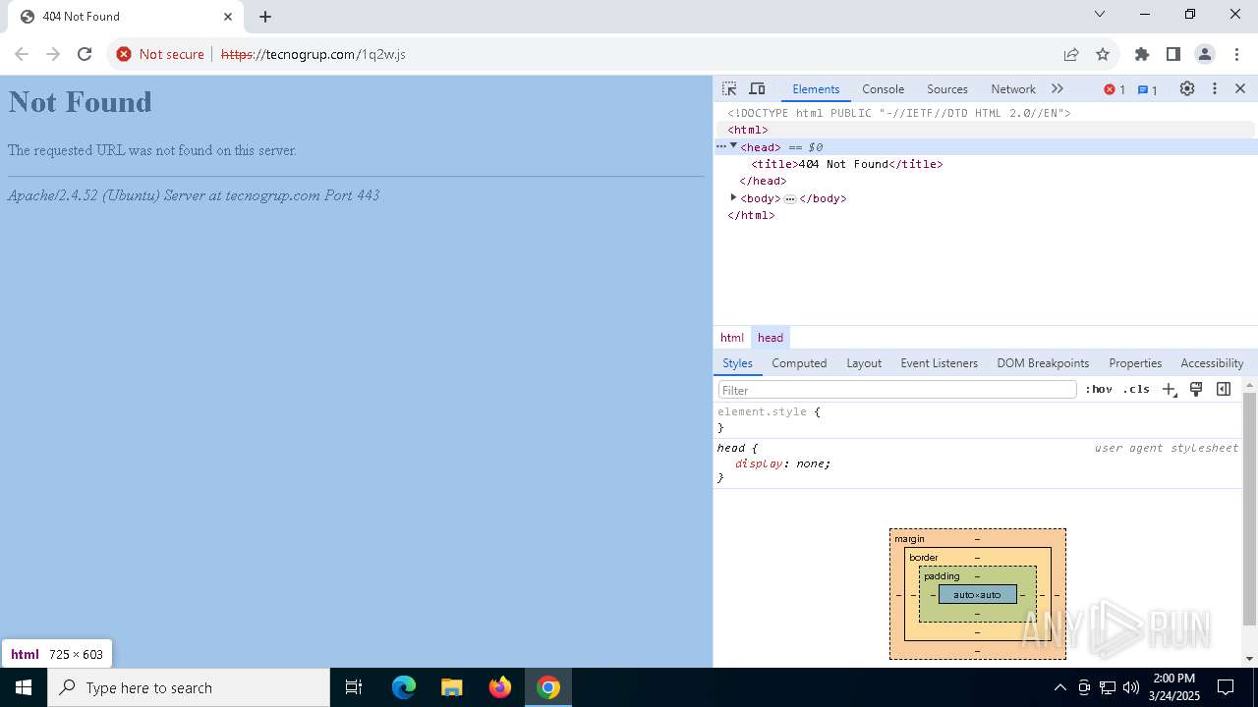Image resolution: width=1258 pixels, height=707 pixels.
Task: Click the box model content area
Action: coord(977,595)
